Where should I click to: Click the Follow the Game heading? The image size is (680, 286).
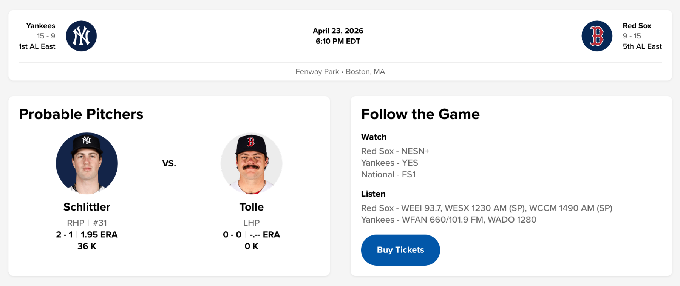(420, 114)
